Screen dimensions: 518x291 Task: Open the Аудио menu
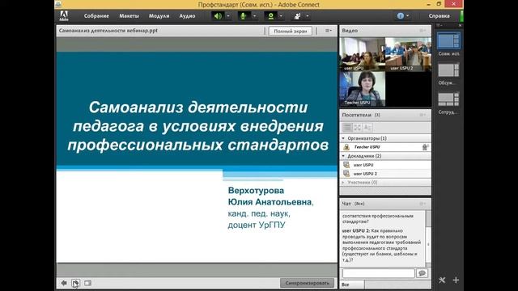[187, 16]
